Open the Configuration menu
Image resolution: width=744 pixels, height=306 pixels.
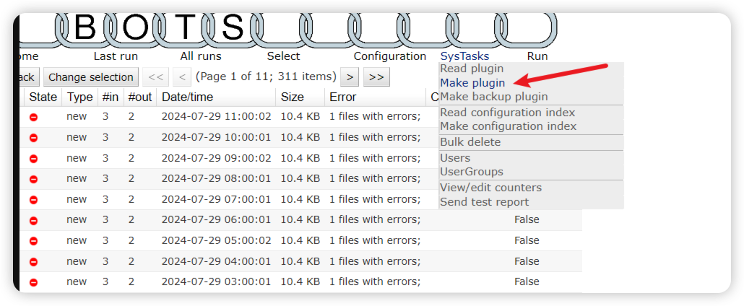pos(389,56)
